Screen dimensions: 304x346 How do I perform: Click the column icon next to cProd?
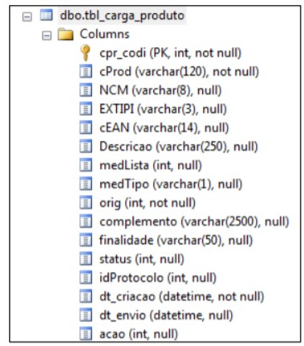pos(85,71)
